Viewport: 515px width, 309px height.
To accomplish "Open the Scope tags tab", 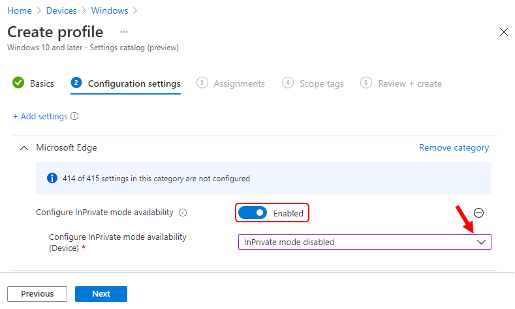I will pyautogui.click(x=313, y=83).
